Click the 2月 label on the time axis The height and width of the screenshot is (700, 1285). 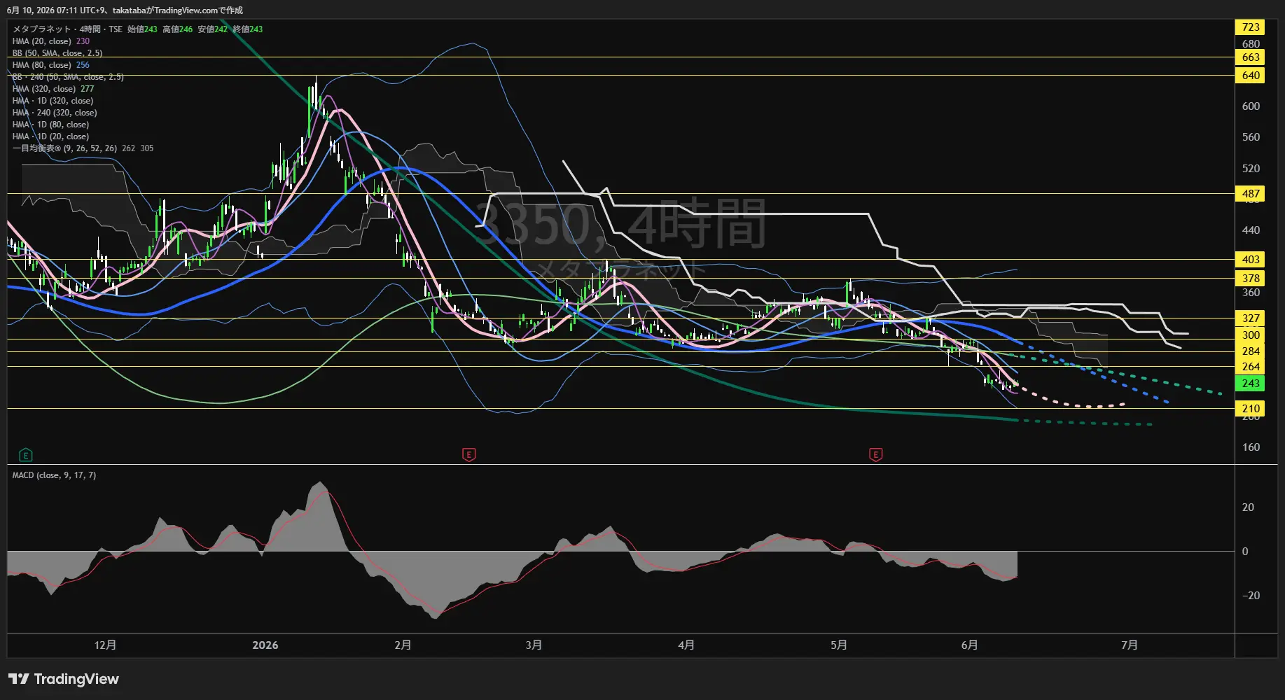403,645
